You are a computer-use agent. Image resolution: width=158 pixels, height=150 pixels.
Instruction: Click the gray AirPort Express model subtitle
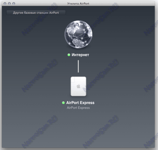[78, 108]
